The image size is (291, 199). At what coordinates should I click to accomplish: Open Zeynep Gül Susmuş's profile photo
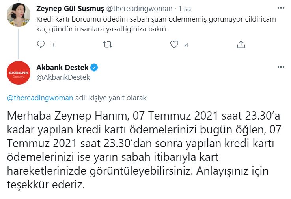(19, 15)
